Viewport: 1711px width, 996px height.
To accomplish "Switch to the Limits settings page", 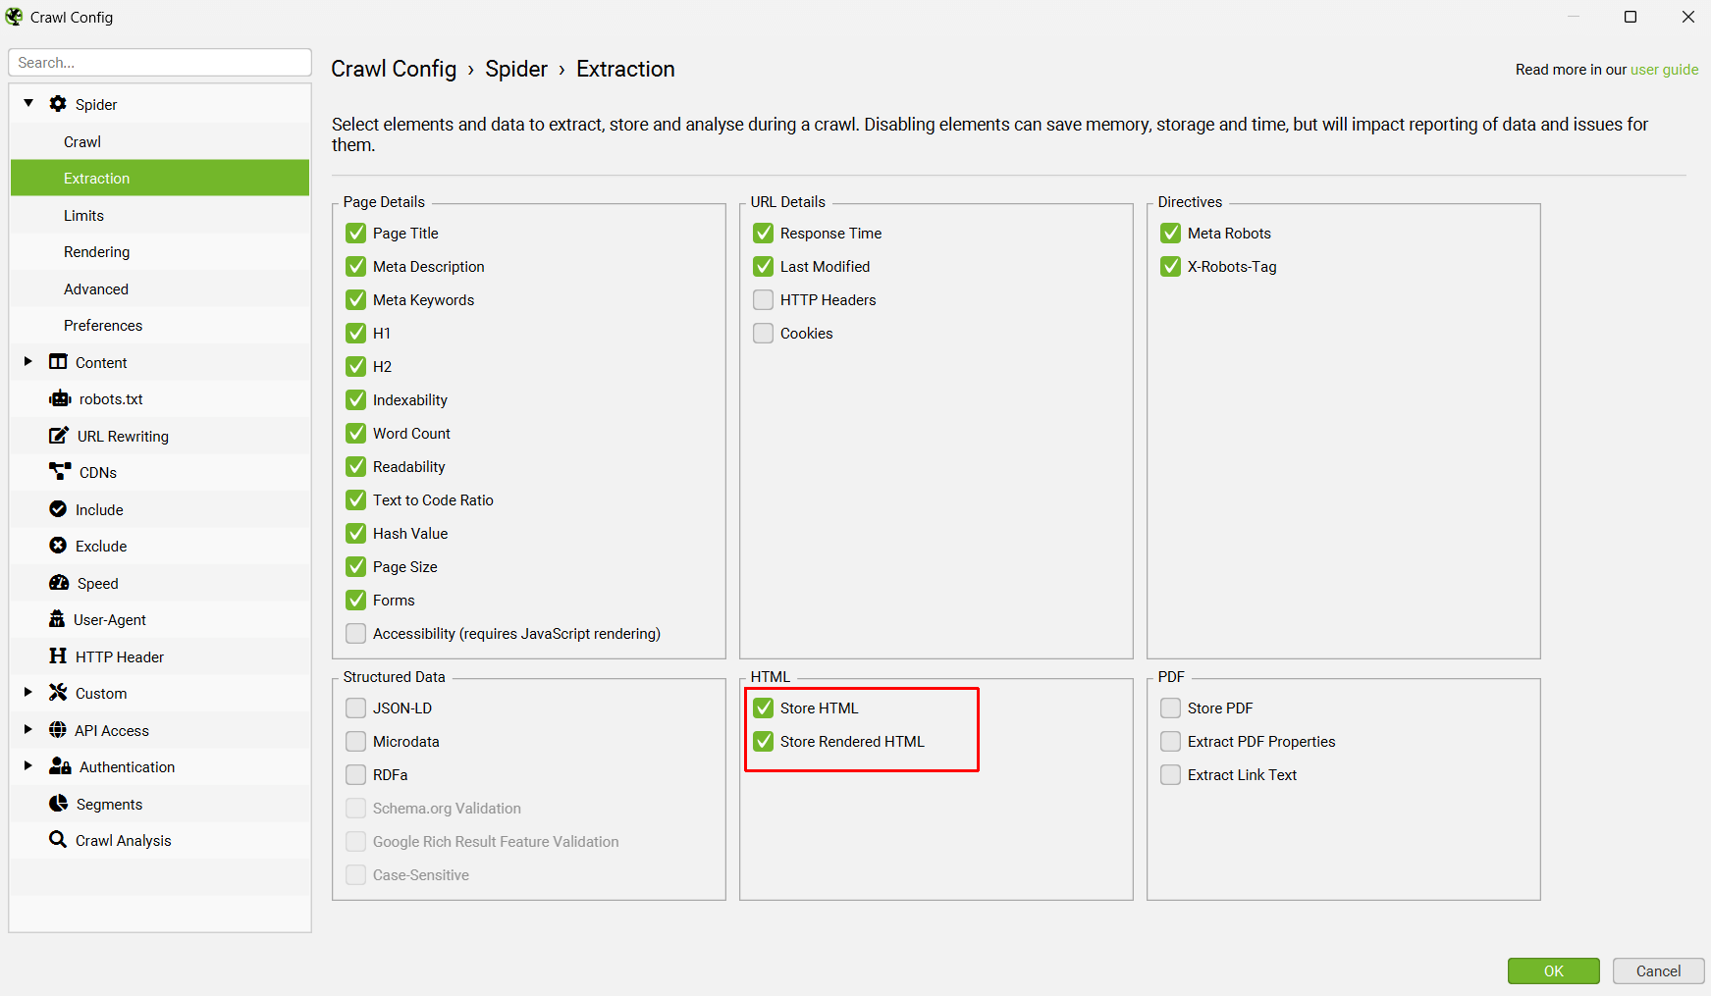I will tap(83, 216).
